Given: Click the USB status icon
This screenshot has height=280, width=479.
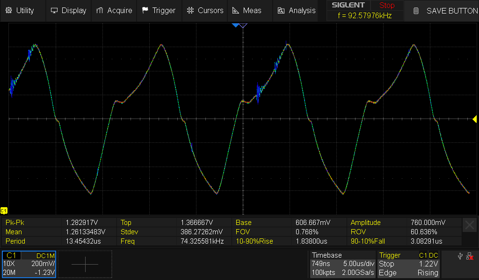Looking at the screenshot, I should (x=461, y=256).
